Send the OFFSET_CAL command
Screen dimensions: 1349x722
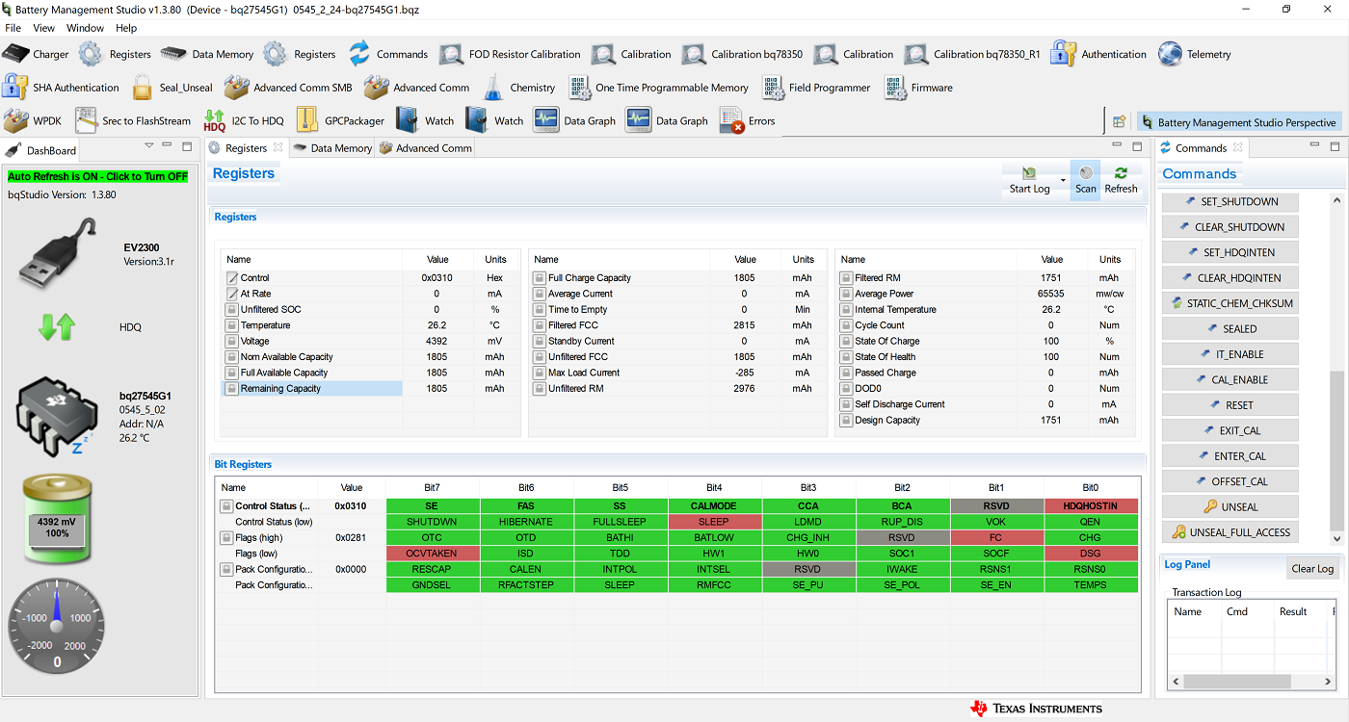tap(1230, 481)
